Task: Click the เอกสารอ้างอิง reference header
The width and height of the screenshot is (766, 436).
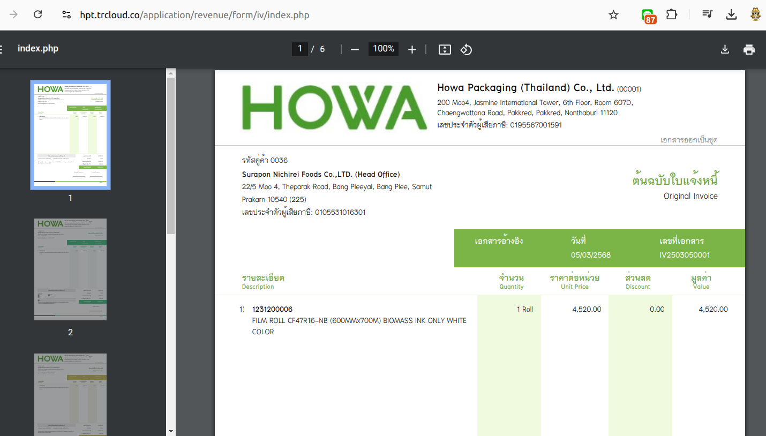Action: pyautogui.click(x=499, y=241)
